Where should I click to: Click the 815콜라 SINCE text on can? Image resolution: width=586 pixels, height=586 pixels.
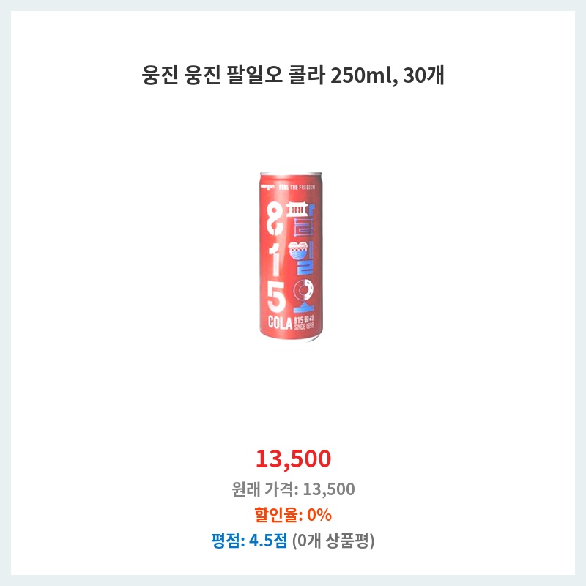click(x=304, y=323)
